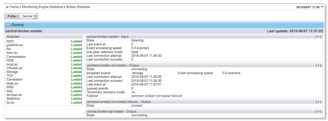Select the tls.so module row
This screenshot has width=328, height=121.
(44, 102)
